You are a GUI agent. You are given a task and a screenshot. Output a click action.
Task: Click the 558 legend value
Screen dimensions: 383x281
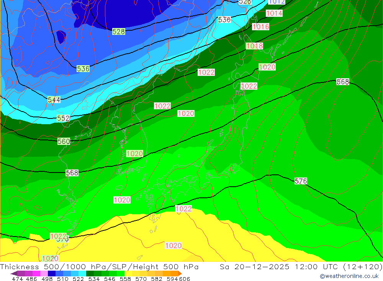click(x=125, y=279)
